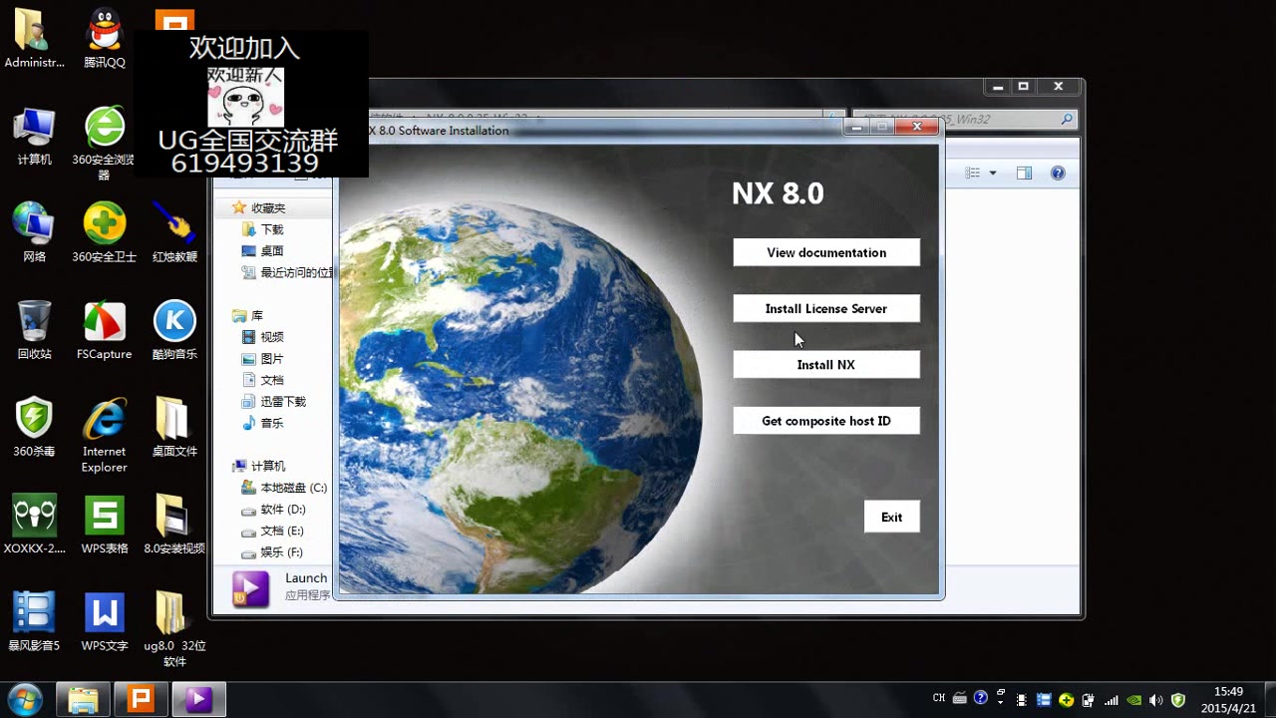Click the tray keyboard input icon

959,698
